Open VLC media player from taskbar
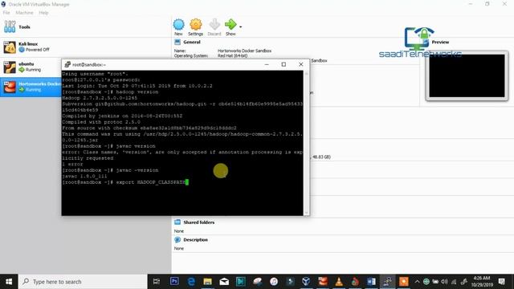 tap(339, 282)
